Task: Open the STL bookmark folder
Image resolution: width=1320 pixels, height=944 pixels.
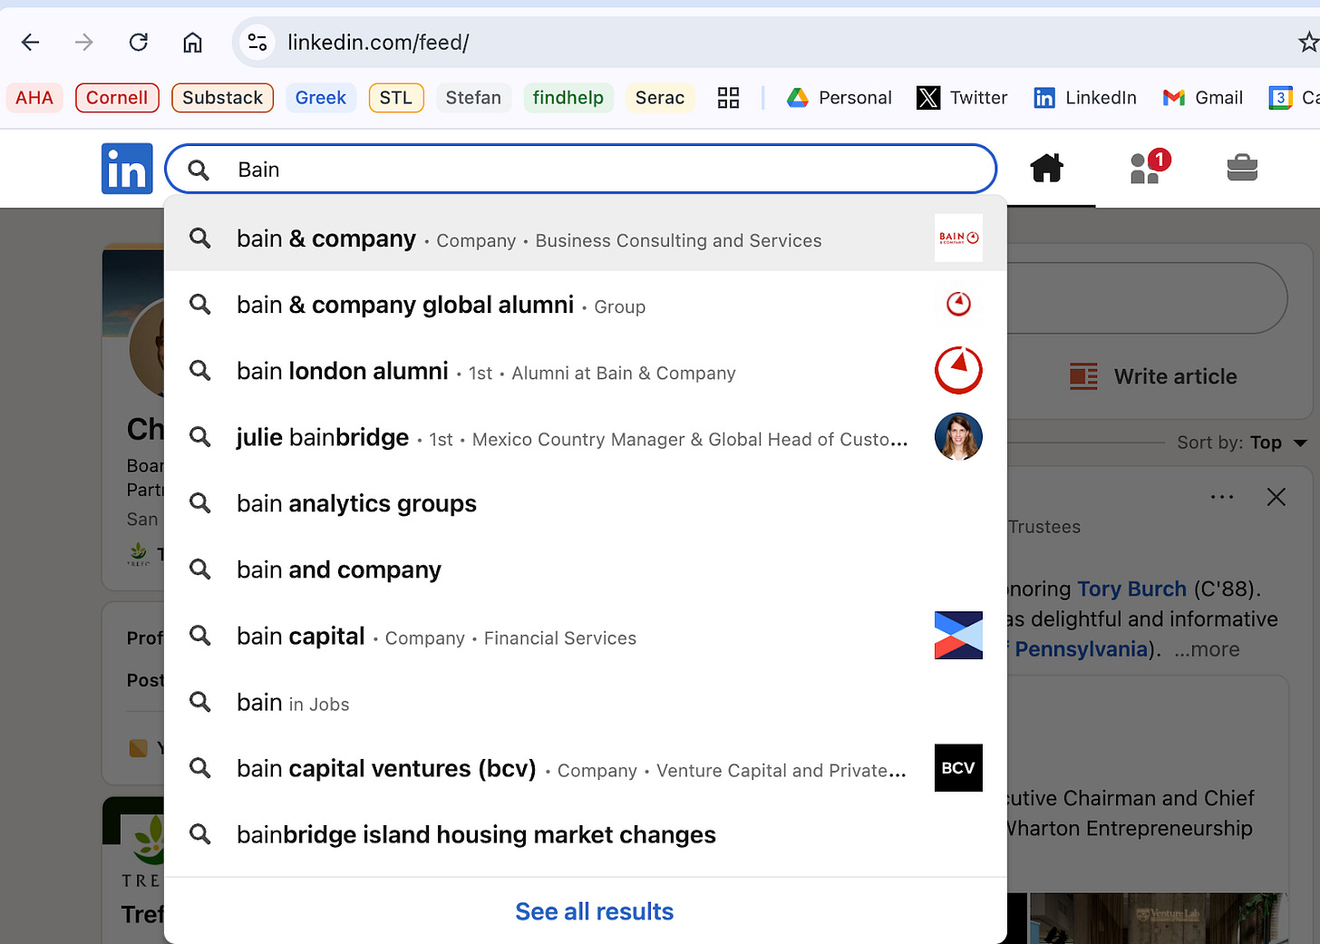Action: (395, 98)
